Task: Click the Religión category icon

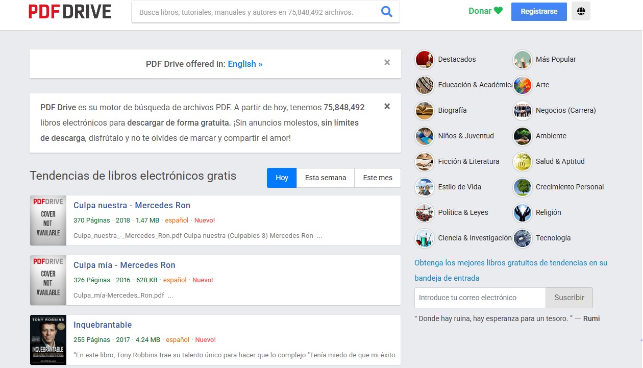Action: pos(523,213)
